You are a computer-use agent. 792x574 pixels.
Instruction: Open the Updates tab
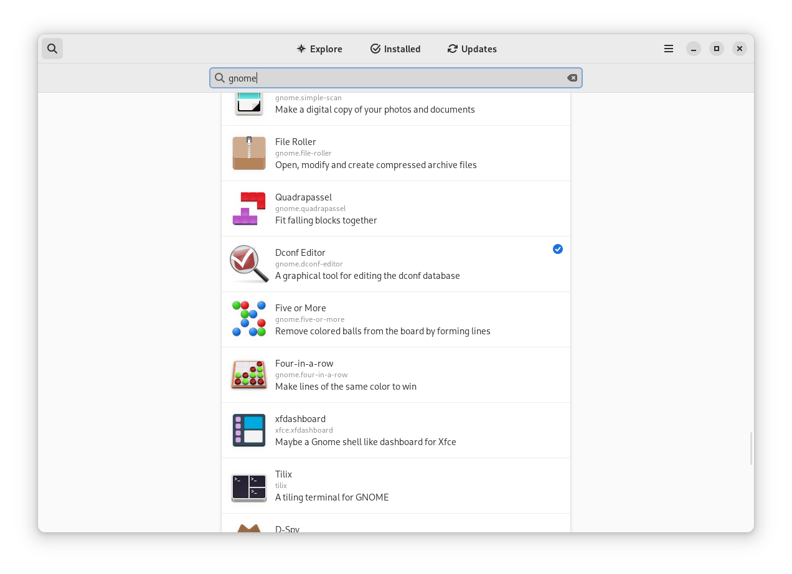[472, 49]
